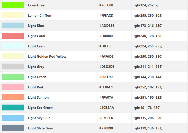The image size is (188, 133).
Task: Select the #20B2AA hex code
Action: tap(106, 108)
